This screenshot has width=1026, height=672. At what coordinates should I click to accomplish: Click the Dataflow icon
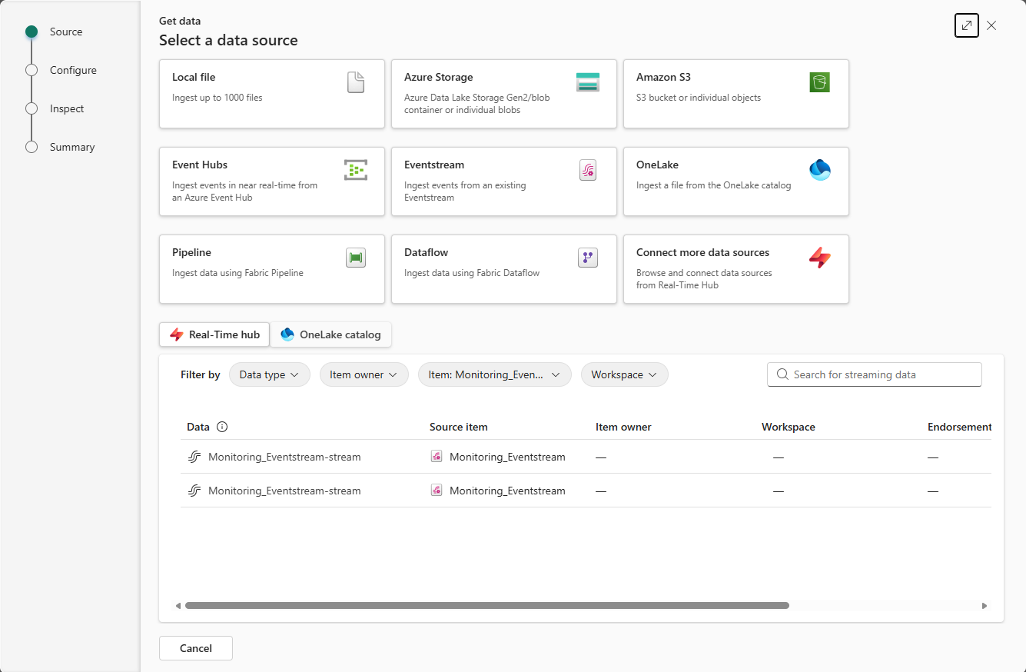[588, 258]
